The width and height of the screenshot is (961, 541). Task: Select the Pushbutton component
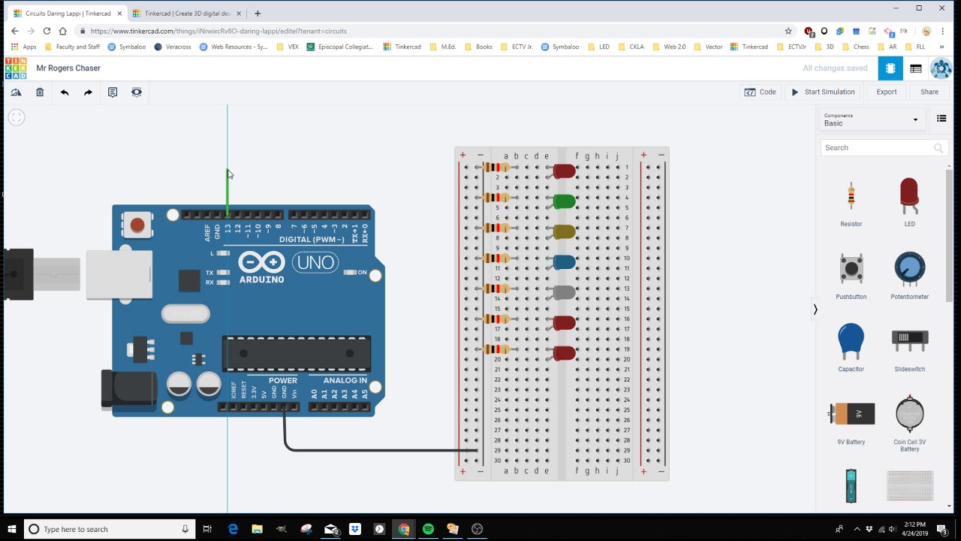851,276
